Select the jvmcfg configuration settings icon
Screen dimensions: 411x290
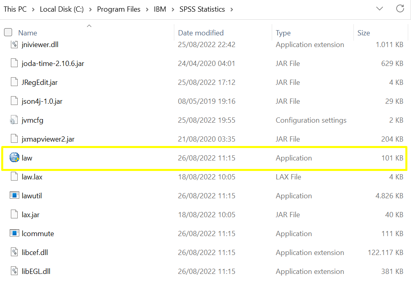(14, 120)
